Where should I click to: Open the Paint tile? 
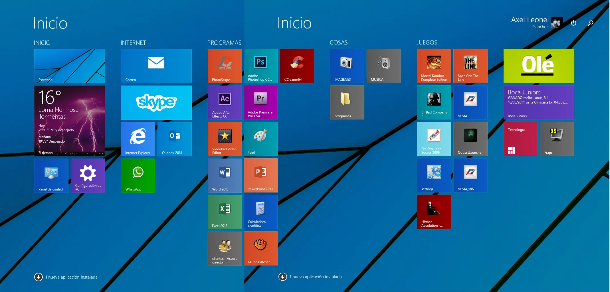[261, 139]
